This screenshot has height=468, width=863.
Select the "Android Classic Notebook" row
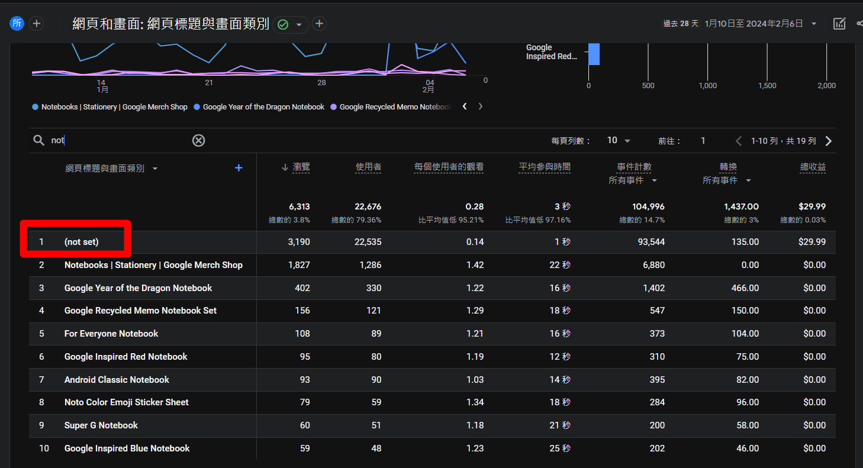432,380
